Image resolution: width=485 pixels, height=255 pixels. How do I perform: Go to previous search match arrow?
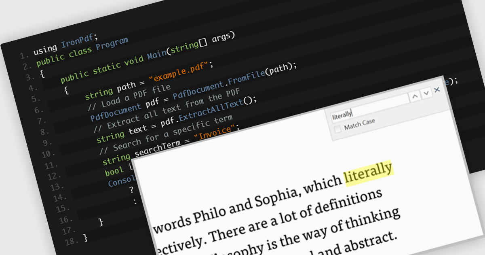point(415,96)
